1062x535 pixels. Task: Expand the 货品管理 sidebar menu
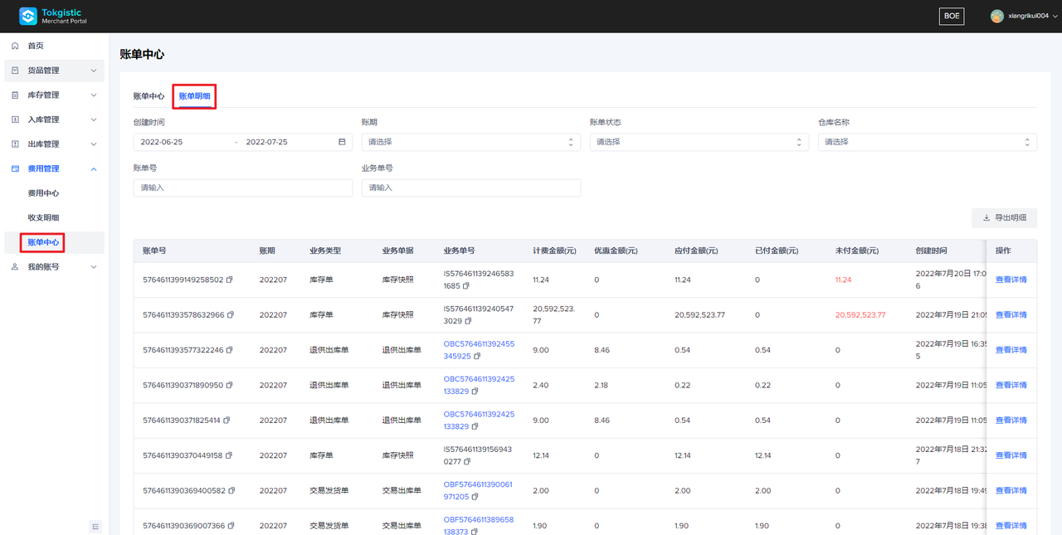pyautogui.click(x=54, y=71)
